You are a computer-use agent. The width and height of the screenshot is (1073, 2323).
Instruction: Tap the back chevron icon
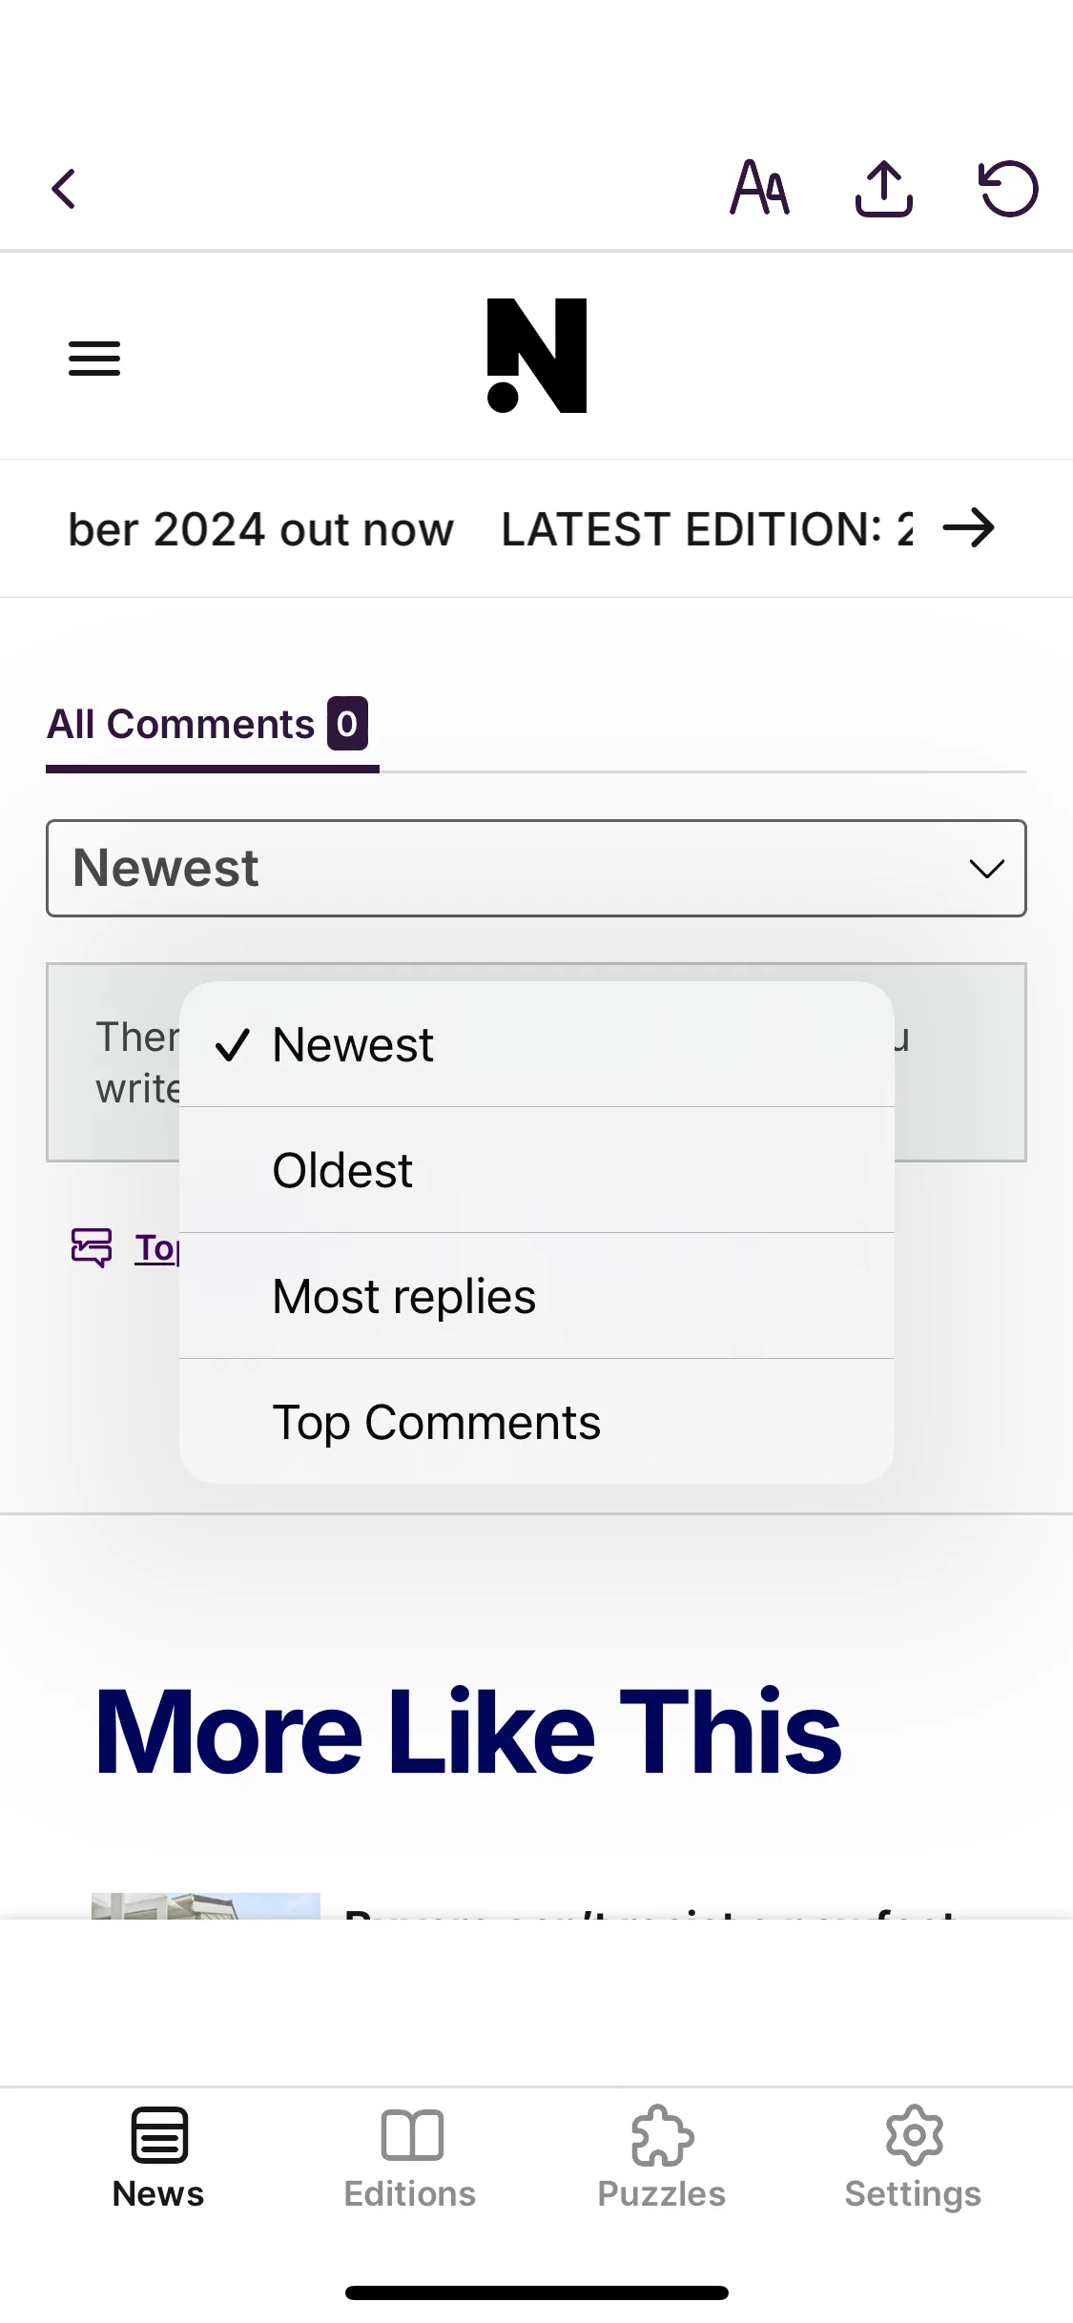[64, 189]
